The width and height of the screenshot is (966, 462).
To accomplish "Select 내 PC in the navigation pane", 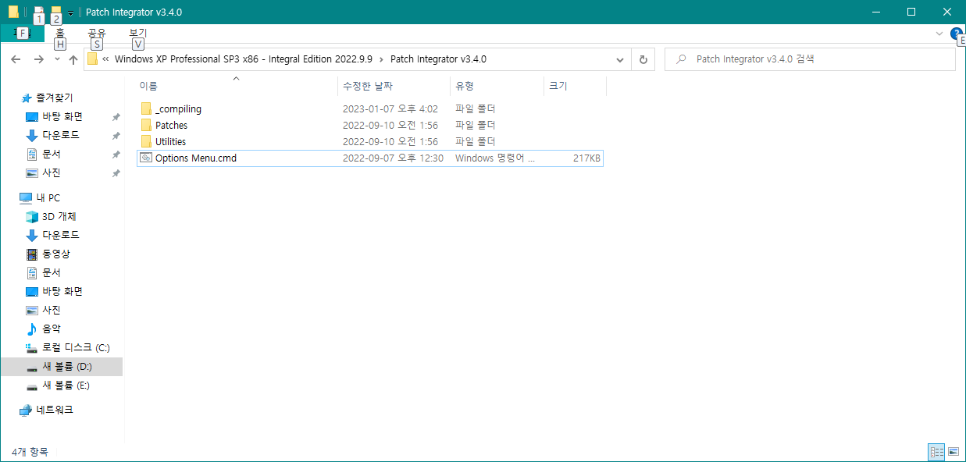I will click(48, 197).
